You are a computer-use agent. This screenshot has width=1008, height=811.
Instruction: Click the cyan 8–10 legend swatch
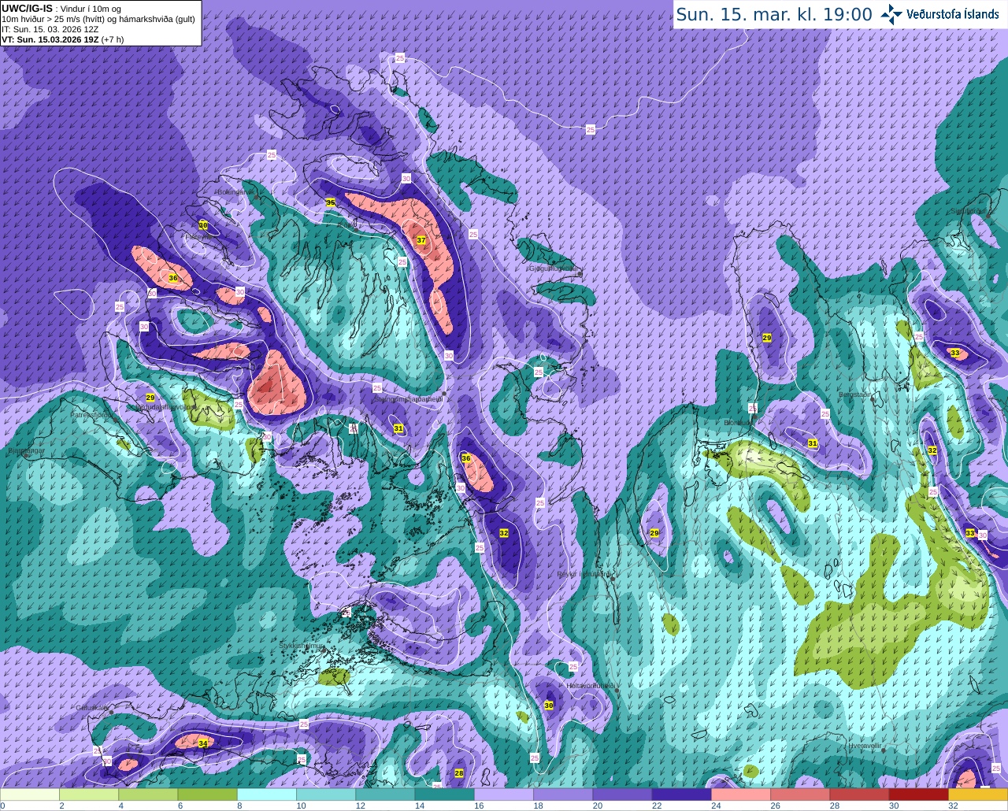click(267, 794)
